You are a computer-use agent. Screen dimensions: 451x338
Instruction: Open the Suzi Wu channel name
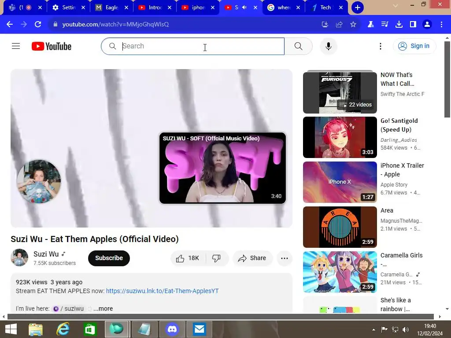tap(46, 254)
